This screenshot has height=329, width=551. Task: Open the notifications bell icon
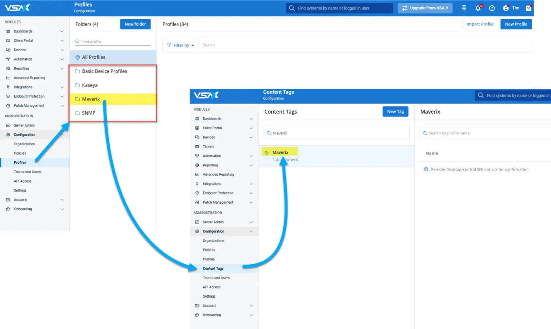tap(478, 8)
